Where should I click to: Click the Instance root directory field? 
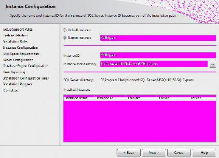coord(154,64)
